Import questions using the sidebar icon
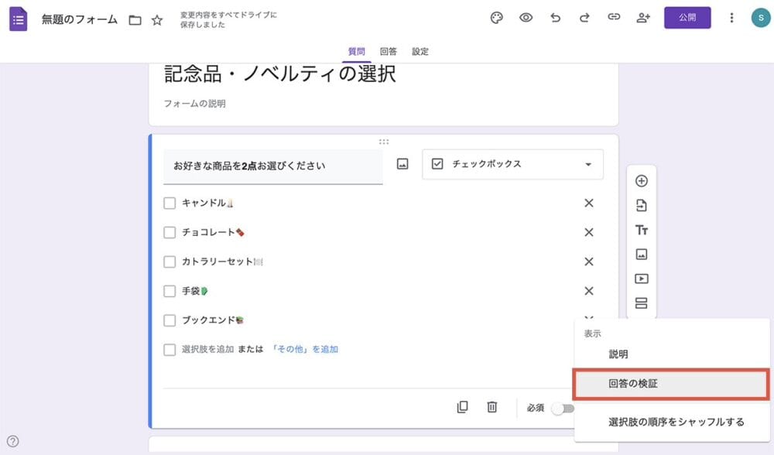Image resolution: width=774 pixels, height=455 pixels. click(x=641, y=205)
